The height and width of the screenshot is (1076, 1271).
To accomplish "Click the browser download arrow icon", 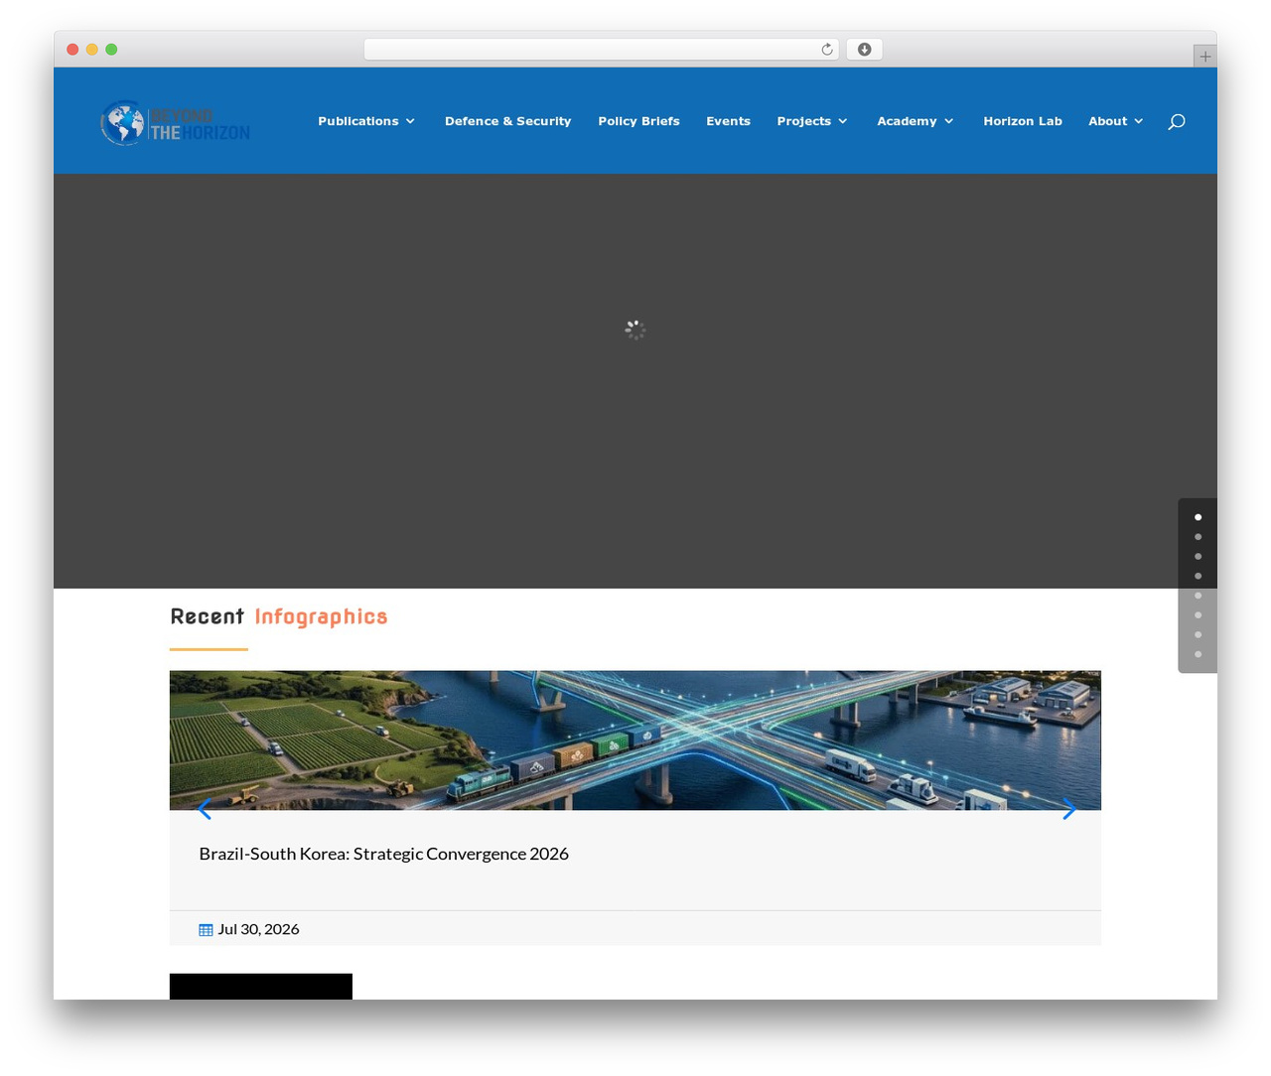I will click(x=864, y=50).
